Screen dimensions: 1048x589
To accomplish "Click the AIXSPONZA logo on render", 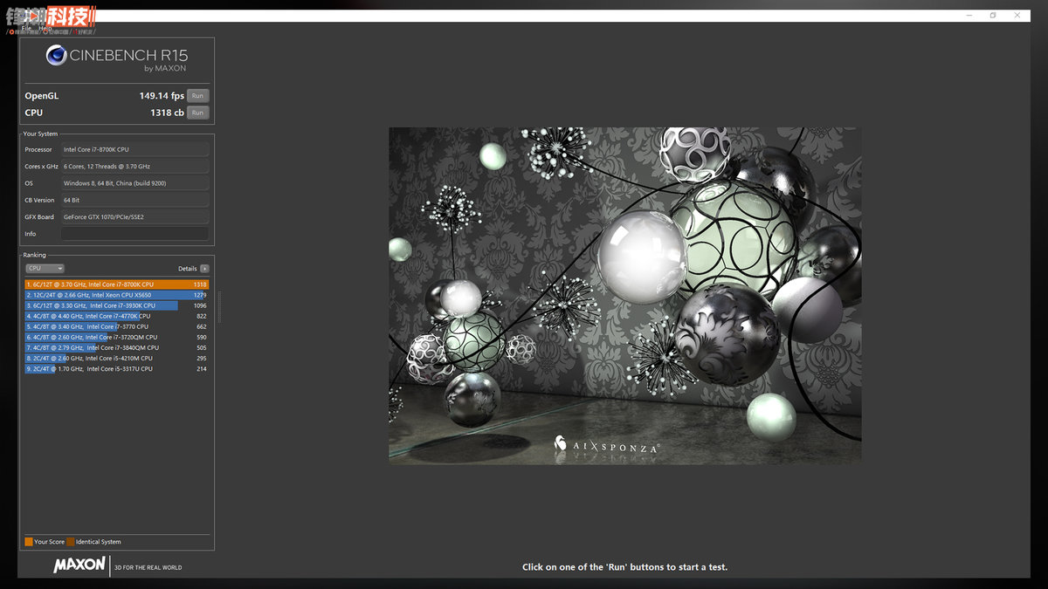I will click(x=607, y=444).
